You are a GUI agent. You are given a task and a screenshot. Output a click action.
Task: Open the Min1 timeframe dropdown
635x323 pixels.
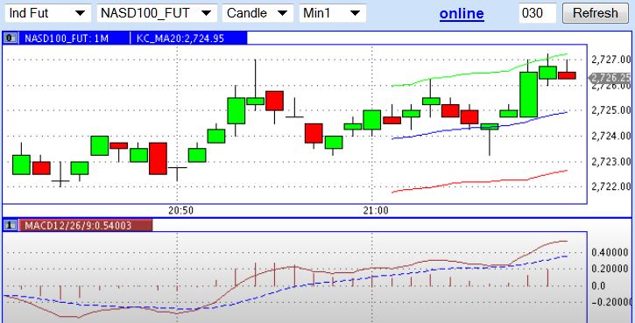332,13
